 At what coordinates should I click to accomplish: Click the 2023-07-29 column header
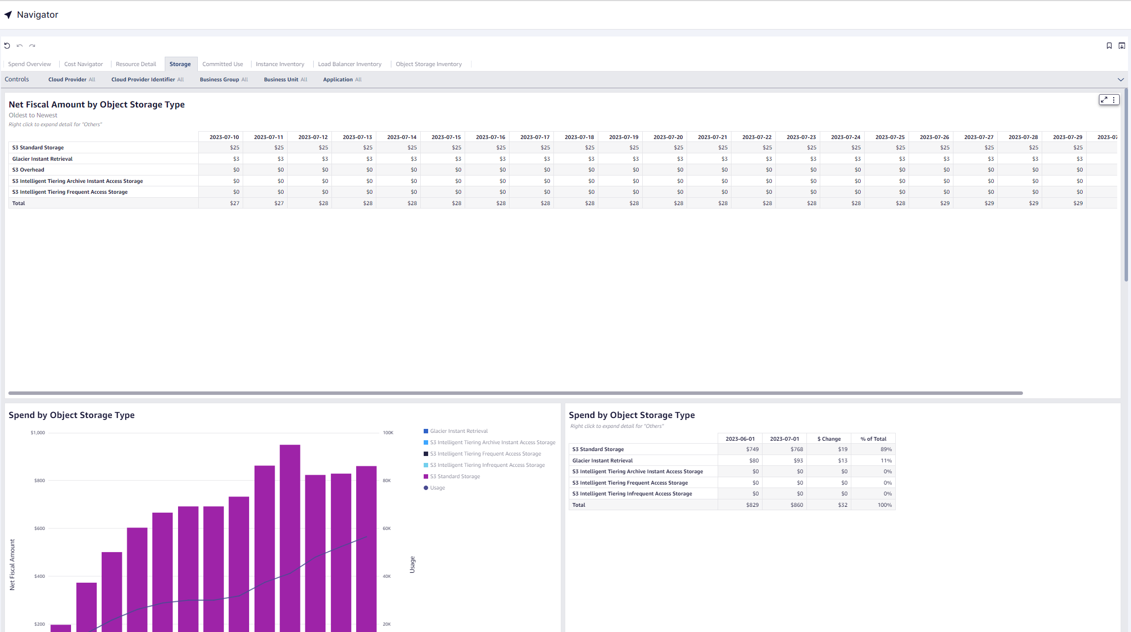click(x=1064, y=137)
